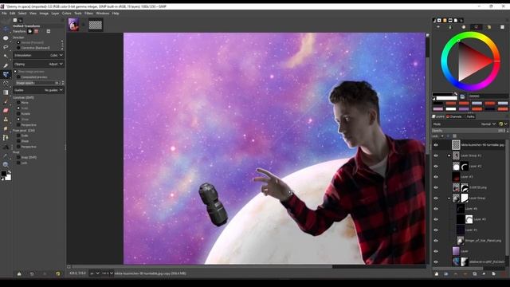
Task: Hide the Layer #2 with mask
Action: coord(436,167)
